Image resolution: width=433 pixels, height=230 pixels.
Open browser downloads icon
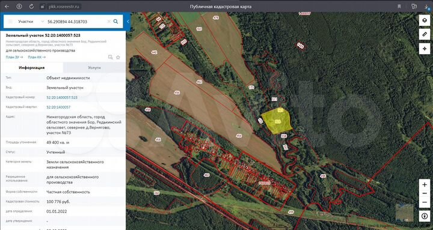tap(426, 7)
